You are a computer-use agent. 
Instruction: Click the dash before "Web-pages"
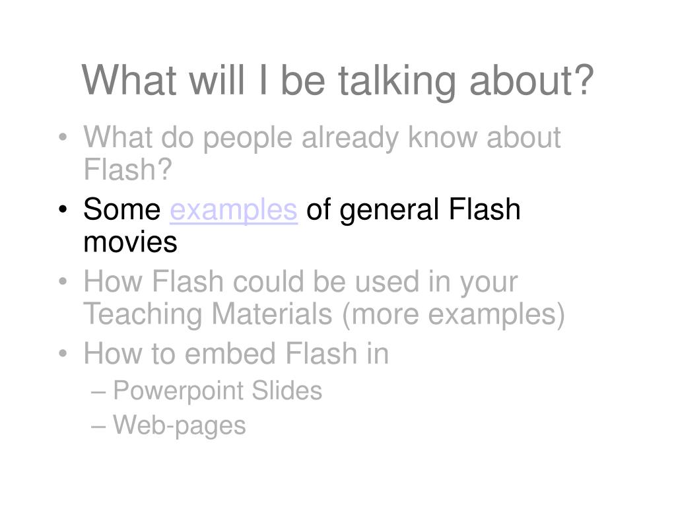point(98,427)
